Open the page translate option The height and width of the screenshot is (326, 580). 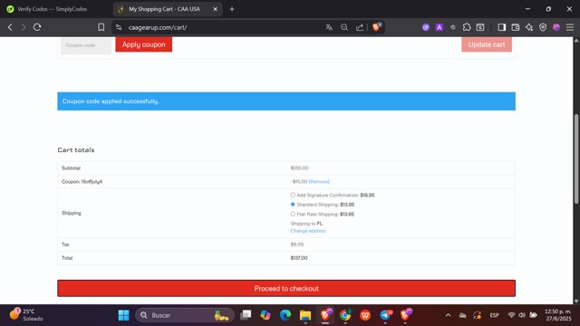329,27
